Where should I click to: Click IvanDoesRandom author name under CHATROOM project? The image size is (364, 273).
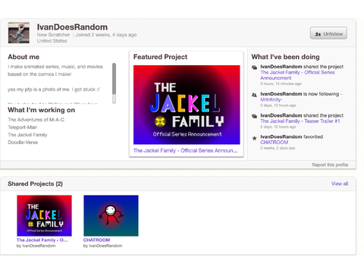pyautogui.click(x=105, y=246)
